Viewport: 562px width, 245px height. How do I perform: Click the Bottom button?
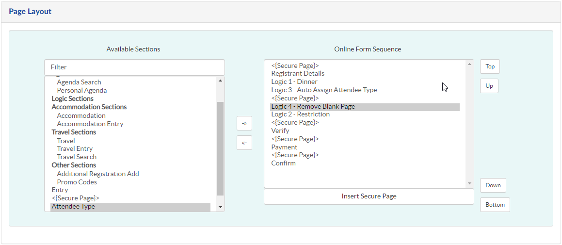[495, 205]
